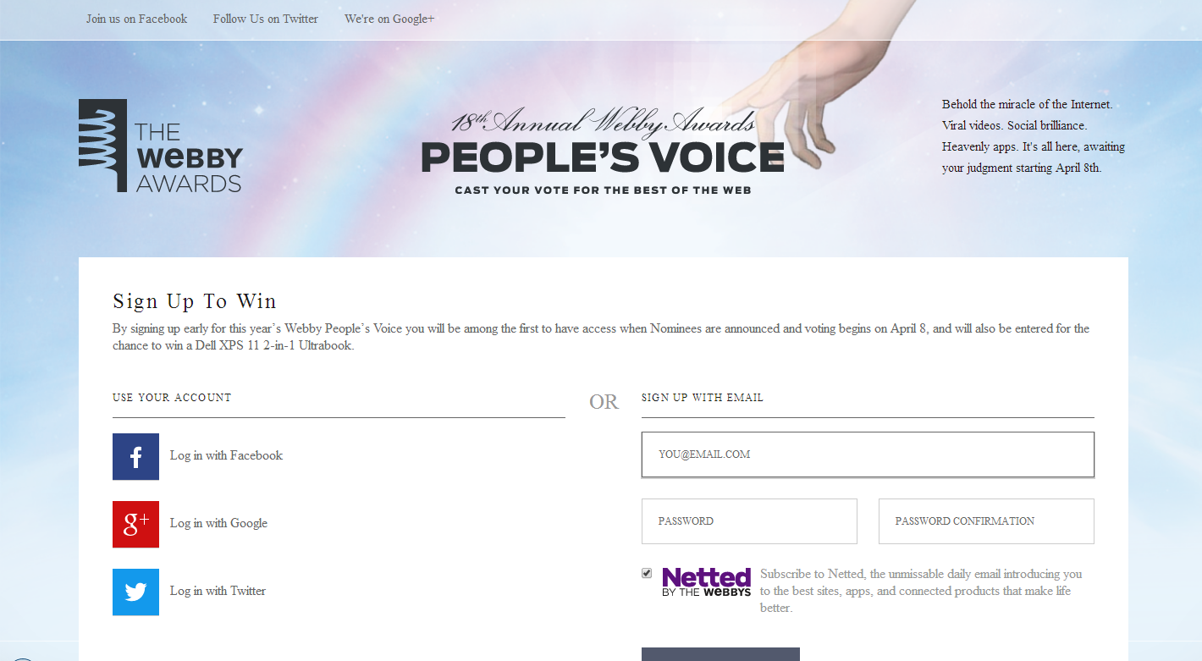The image size is (1202, 661).
Task: Choose the Log in with Google text
Action: (218, 523)
